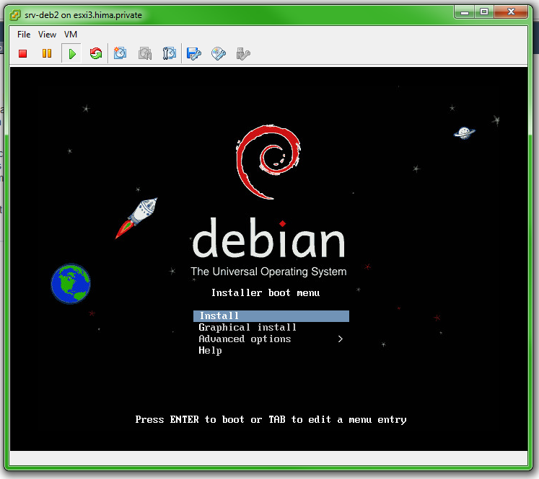The image size is (539, 479).
Task: Take a snapshot of the virtual machine
Action: click(120, 53)
